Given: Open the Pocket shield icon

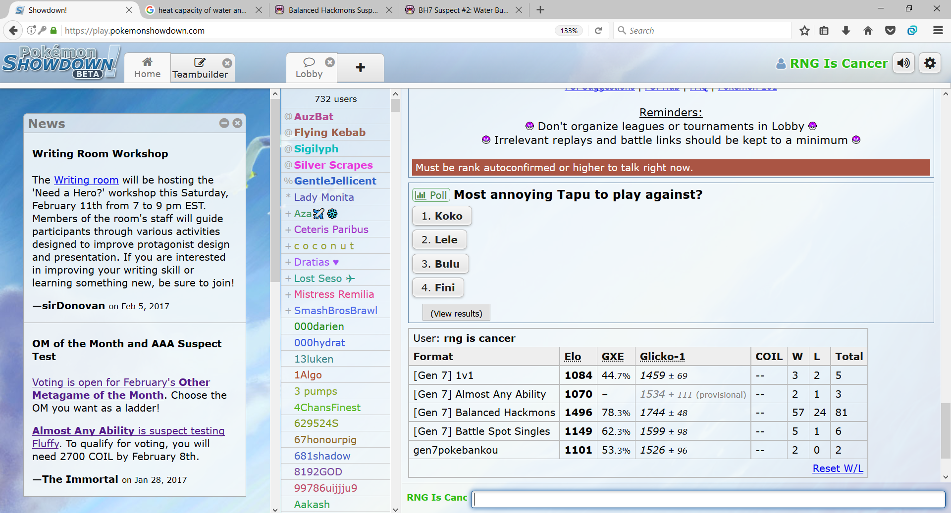Looking at the screenshot, I should (x=890, y=31).
